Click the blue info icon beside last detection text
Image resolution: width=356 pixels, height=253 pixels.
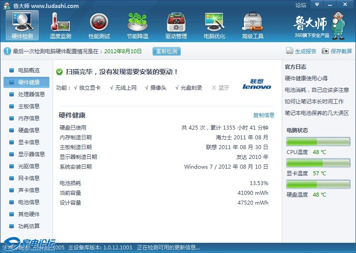coord(7,51)
